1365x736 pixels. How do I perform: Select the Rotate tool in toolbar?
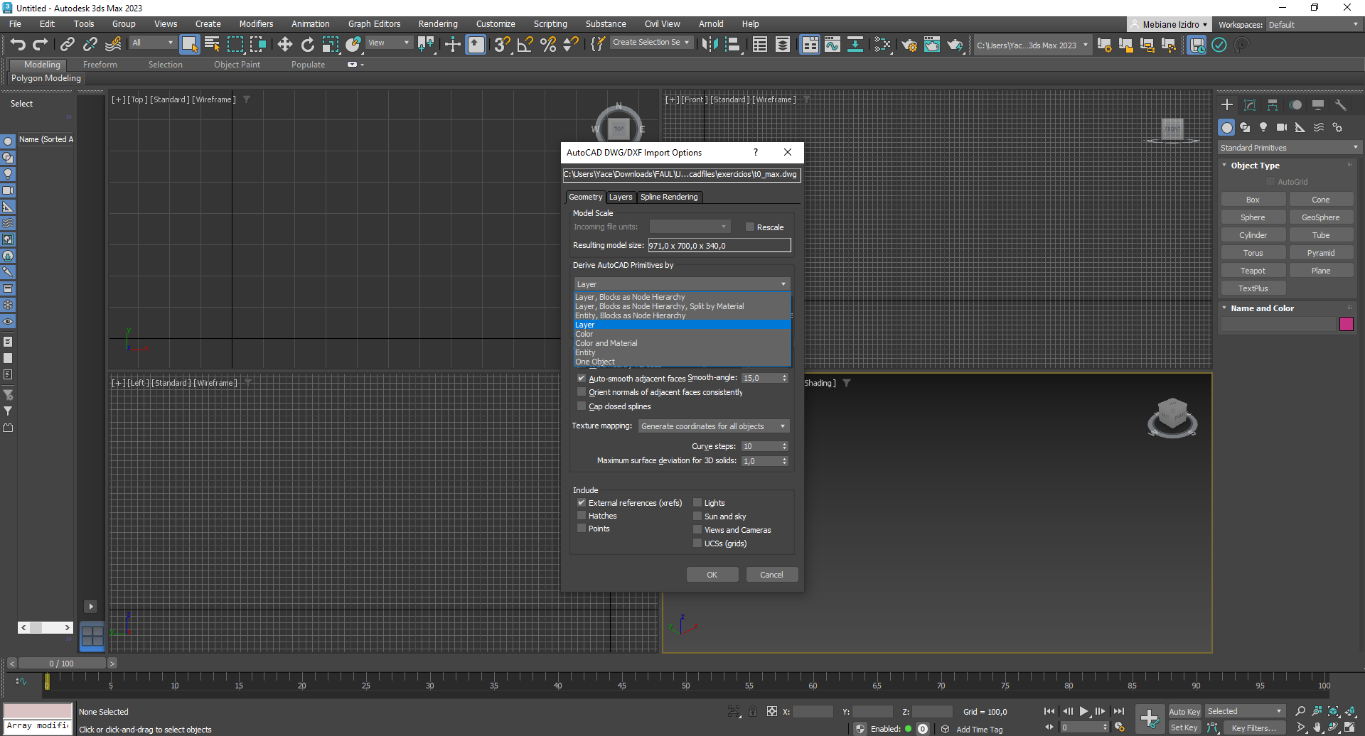[x=307, y=45]
